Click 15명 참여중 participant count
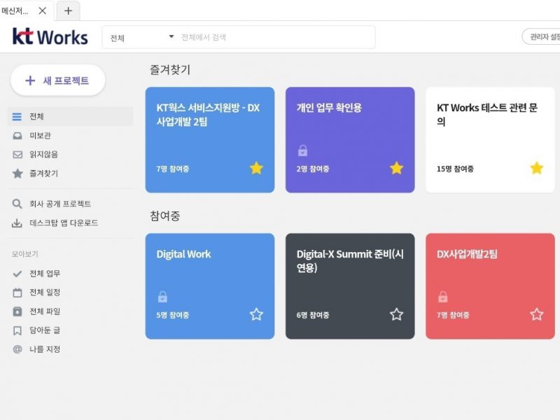 455,169
